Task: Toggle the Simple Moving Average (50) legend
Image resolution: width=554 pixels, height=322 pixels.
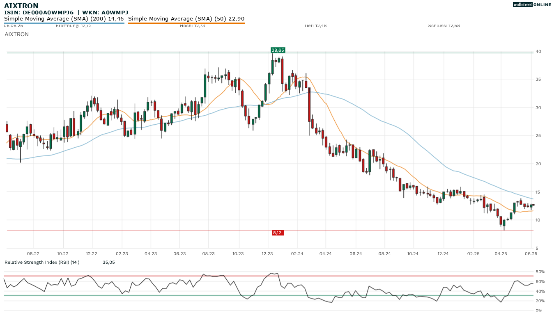Action: (186, 18)
